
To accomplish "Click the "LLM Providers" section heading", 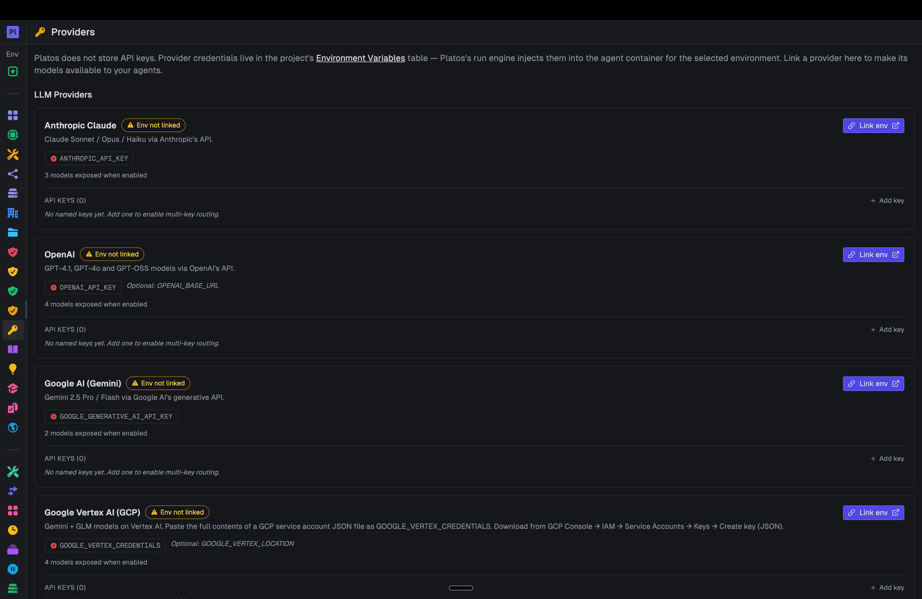I will pyautogui.click(x=63, y=95).
